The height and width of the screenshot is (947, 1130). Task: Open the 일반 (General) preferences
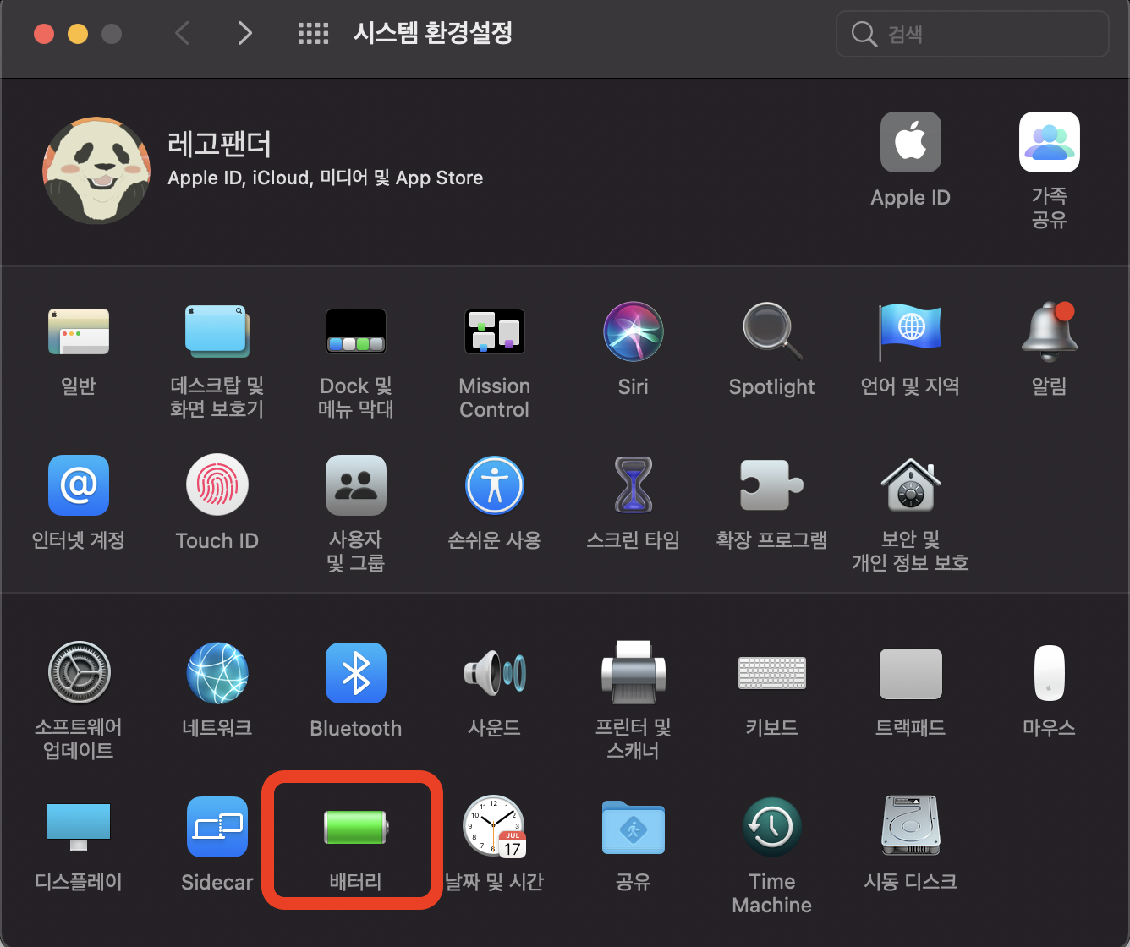79,331
